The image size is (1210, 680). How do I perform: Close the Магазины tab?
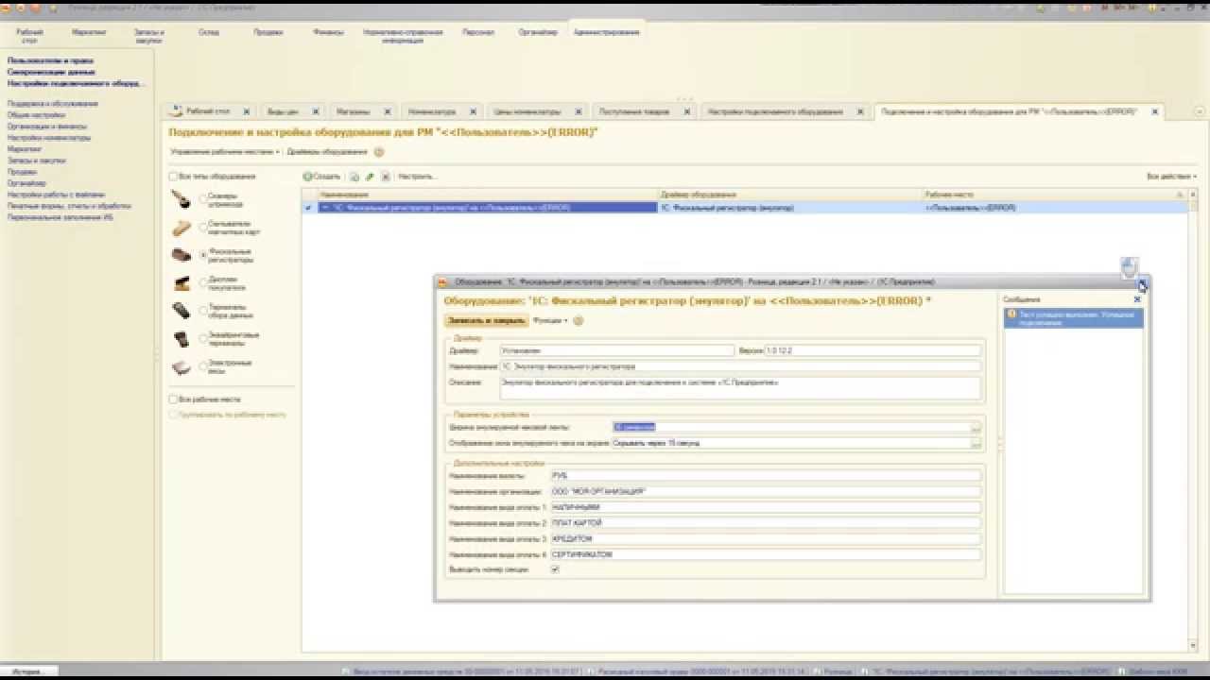[389, 111]
